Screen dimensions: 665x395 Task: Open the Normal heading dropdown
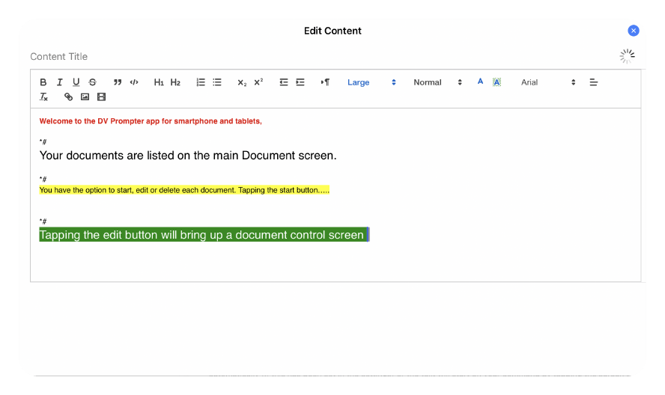[437, 82]
